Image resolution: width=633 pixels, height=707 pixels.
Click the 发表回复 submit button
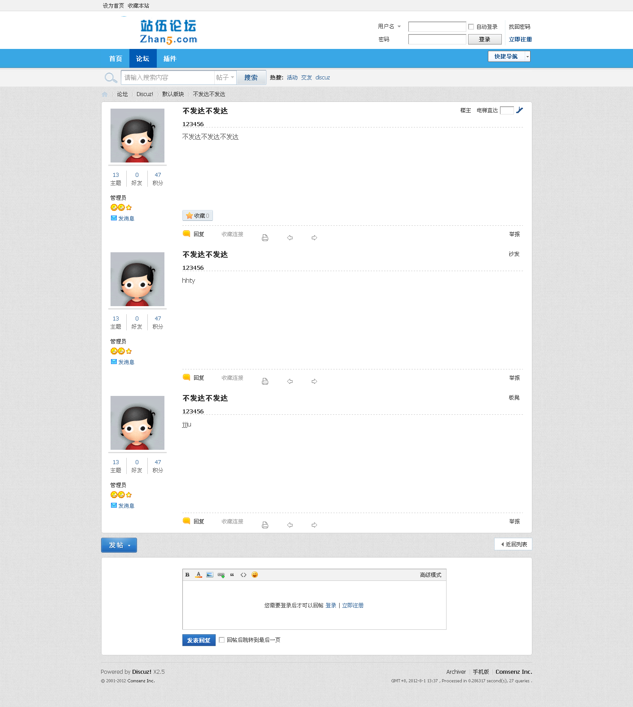point(199,640)
